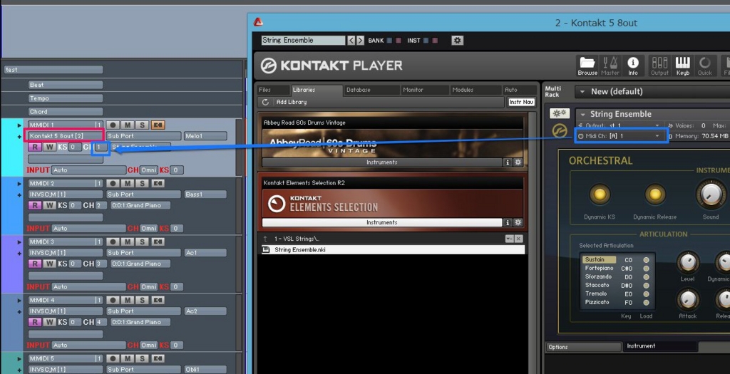Toggle Dynamic KS light button
Viewport: 730px width, 374px height.
coord(600,194)
